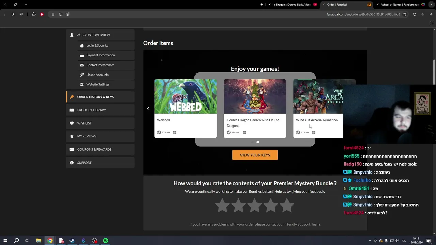Image resolution: width=436 pixels, height=245 pixels.
Task: Open the browser three-dot menu
Action: pos(5,14)
